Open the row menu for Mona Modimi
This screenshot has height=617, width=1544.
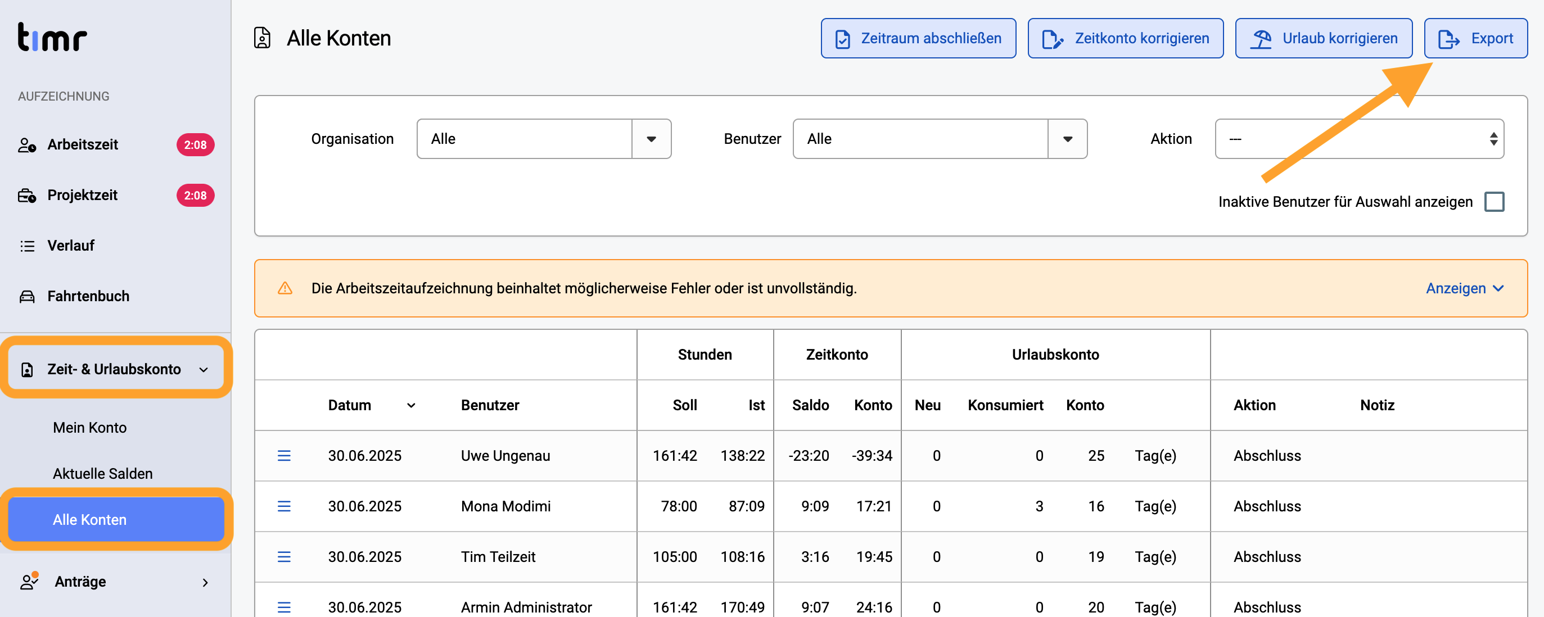284,506
